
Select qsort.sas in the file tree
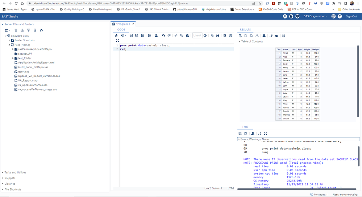point(24,72)
